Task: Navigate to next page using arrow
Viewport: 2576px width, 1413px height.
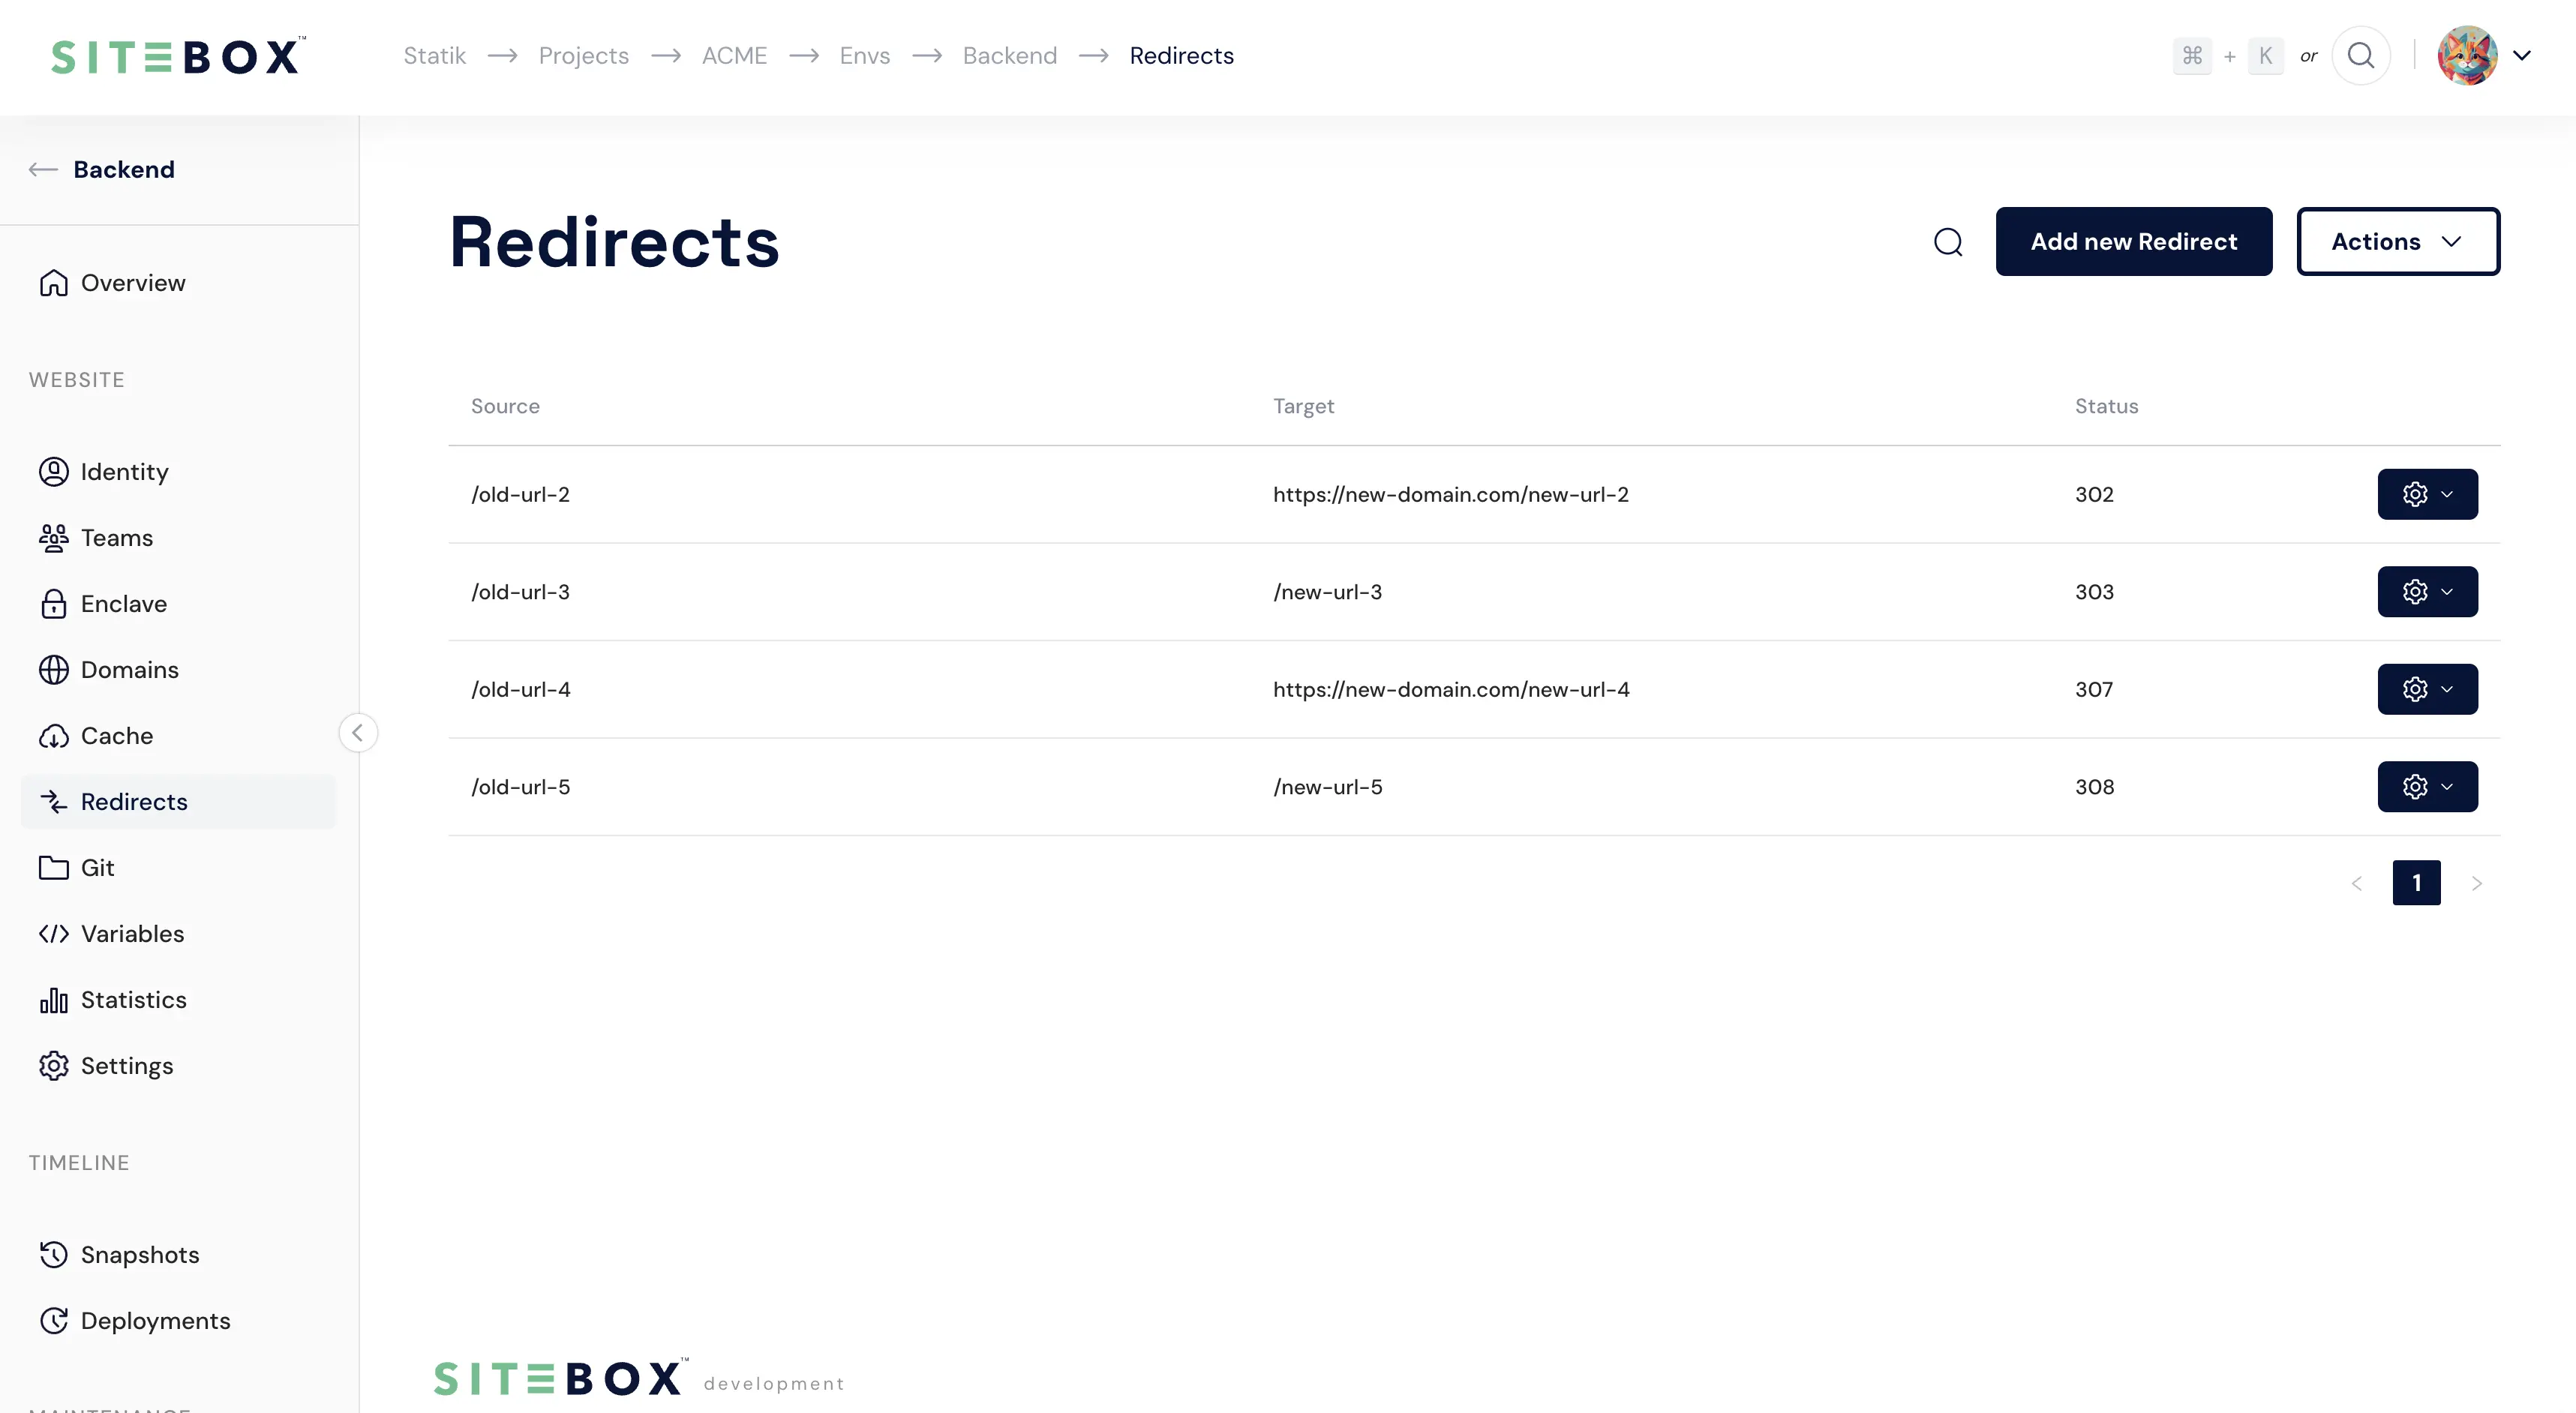Action: click(2477, 882)
